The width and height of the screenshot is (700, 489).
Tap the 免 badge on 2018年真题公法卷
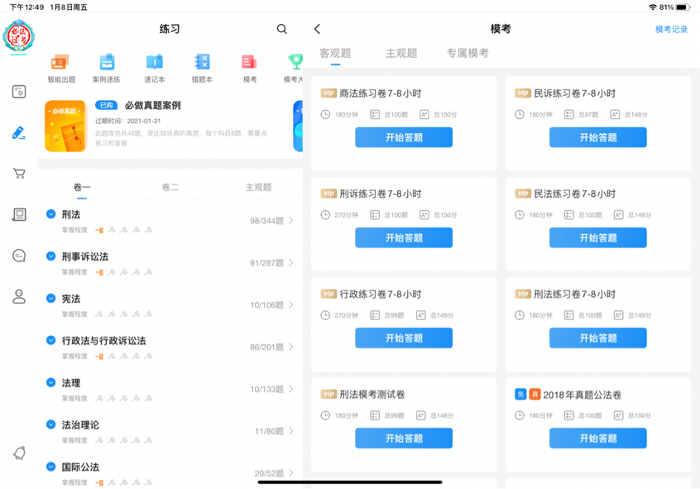[x=520, y=395]
